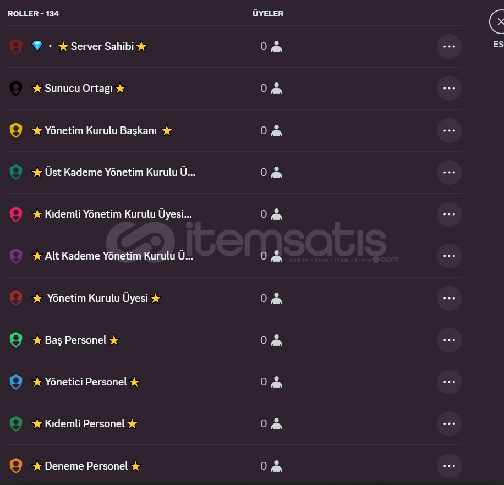Click the blue shield icon of Yönetici Personel
Image resolution: width=504 pixels, height=485 pixels.
pos(16,382)
